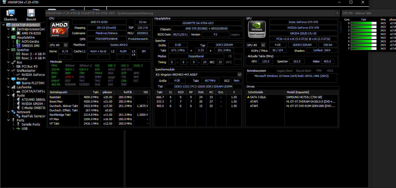Click the Northbridge Takt row

pos(99,115)
